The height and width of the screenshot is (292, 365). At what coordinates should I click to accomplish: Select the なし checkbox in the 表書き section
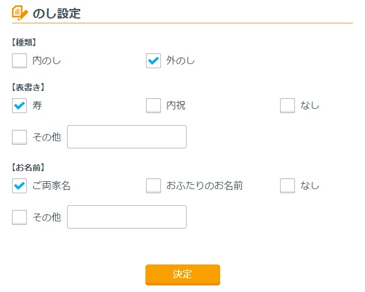pos(288,105)
